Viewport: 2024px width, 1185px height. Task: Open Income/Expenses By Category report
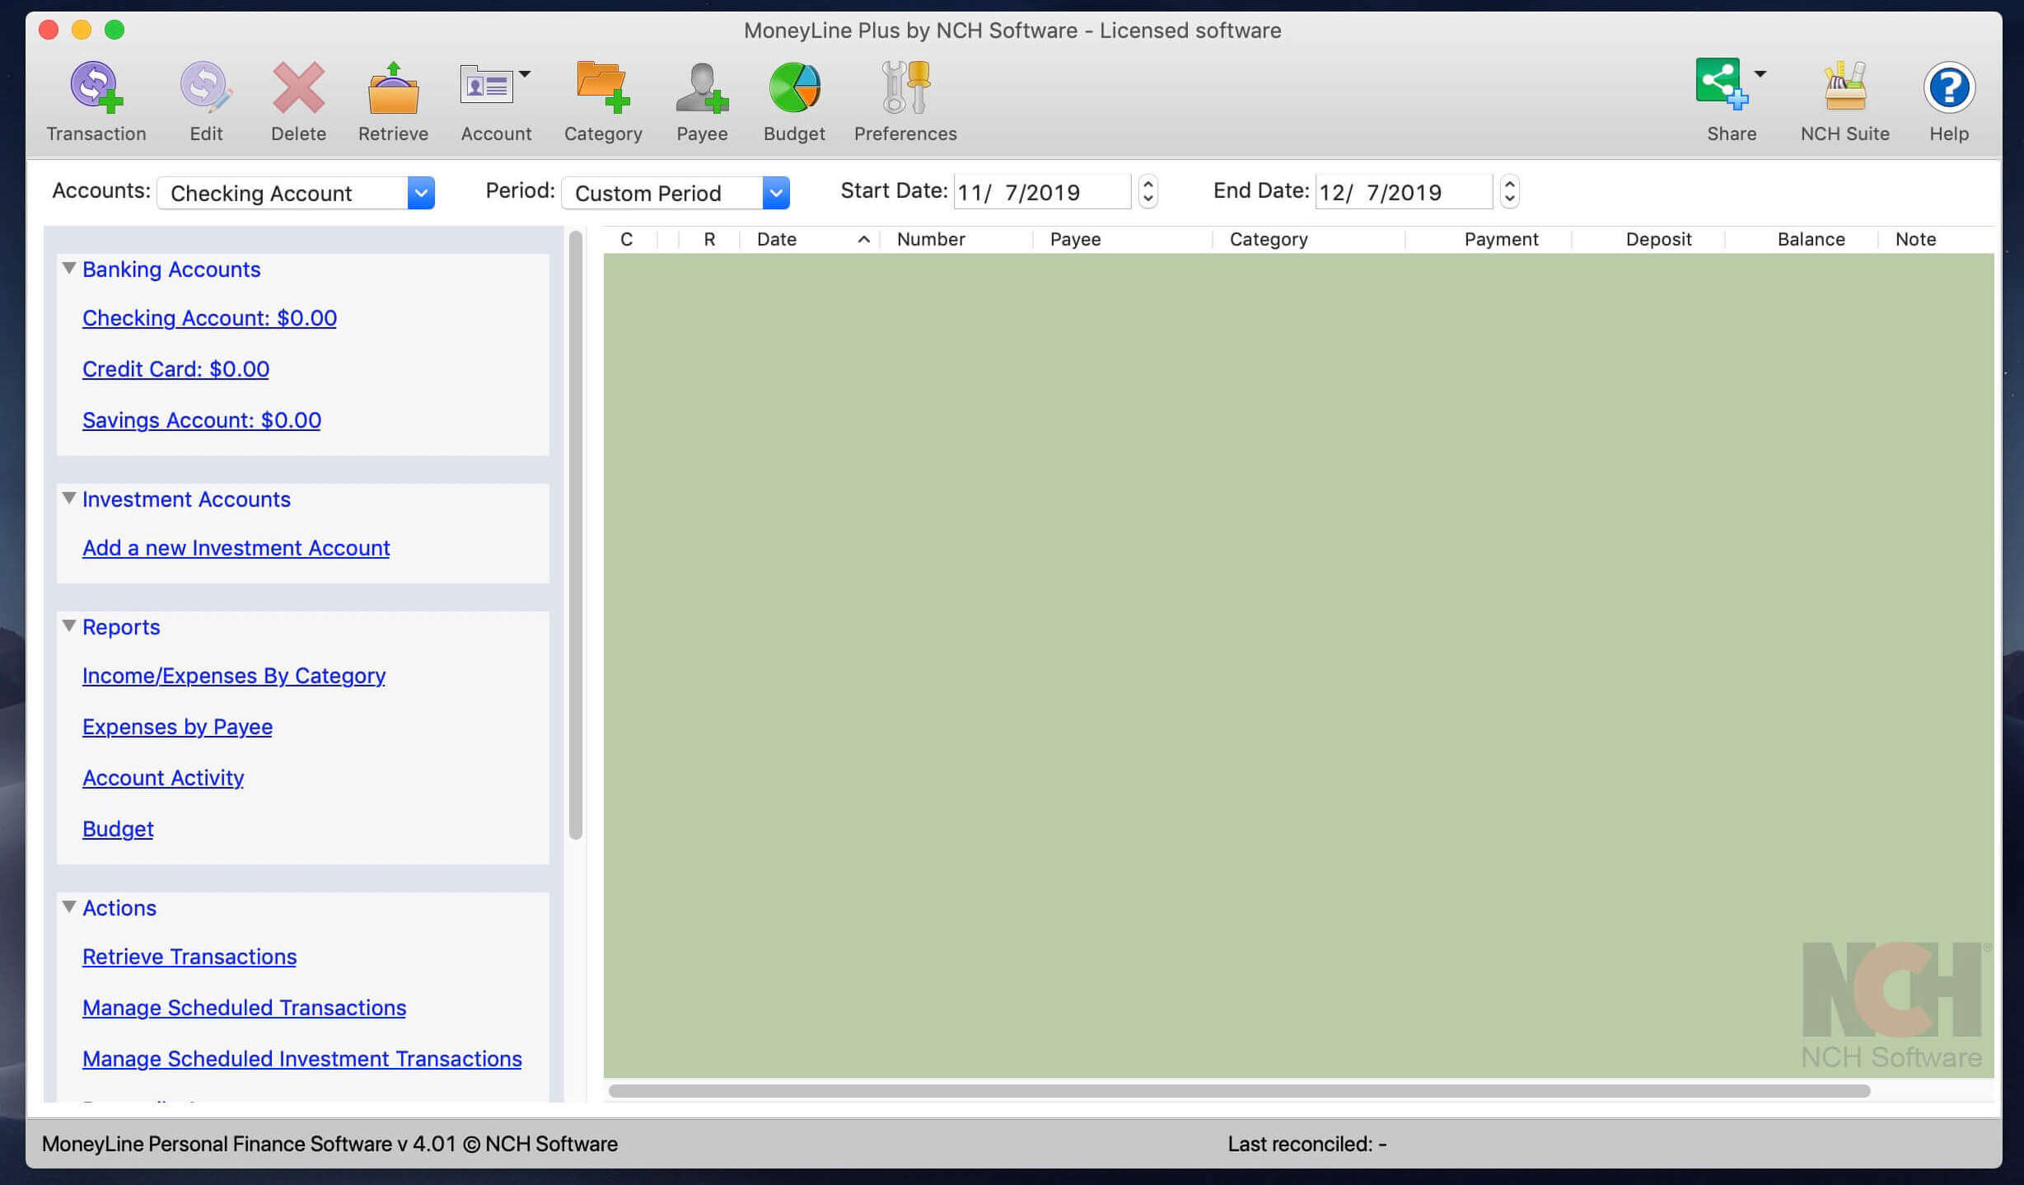[x=234, y=676]
